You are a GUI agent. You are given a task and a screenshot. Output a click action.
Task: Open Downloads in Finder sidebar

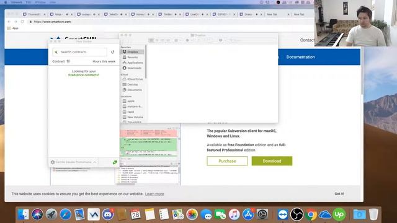point(132,68)
